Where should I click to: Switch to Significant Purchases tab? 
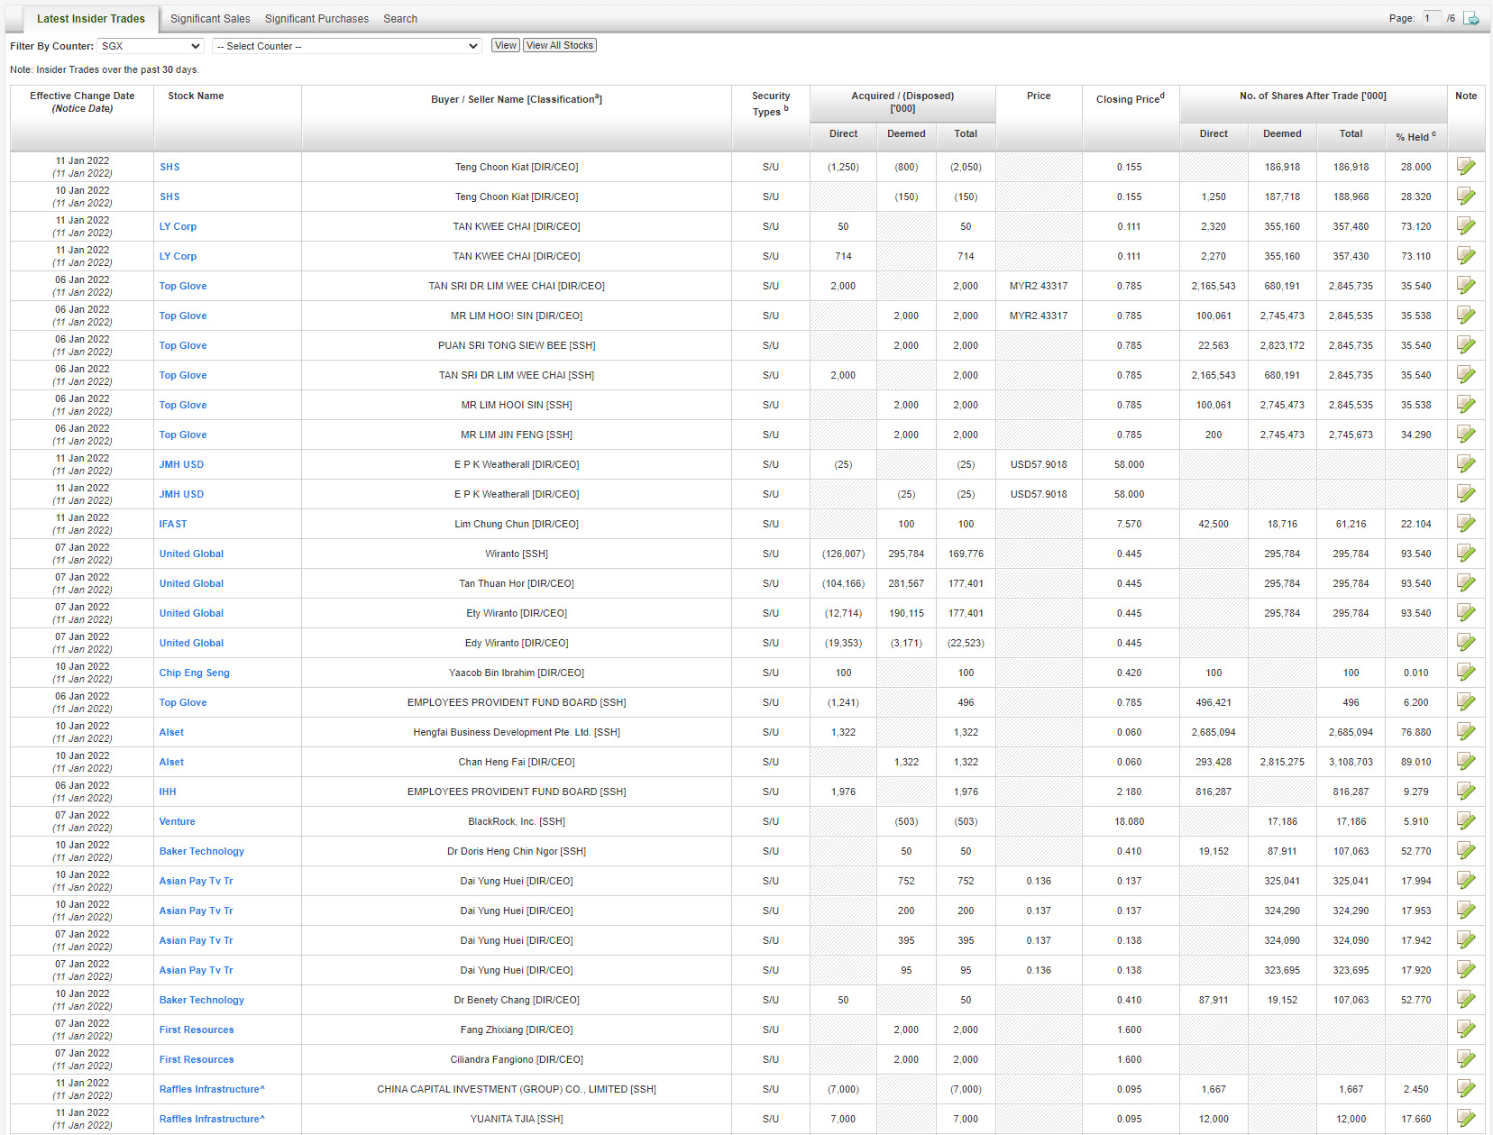pyautogui.click(x=316, y=19)
